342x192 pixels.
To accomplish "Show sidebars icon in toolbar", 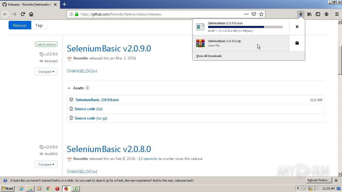I will coord(318,14).
